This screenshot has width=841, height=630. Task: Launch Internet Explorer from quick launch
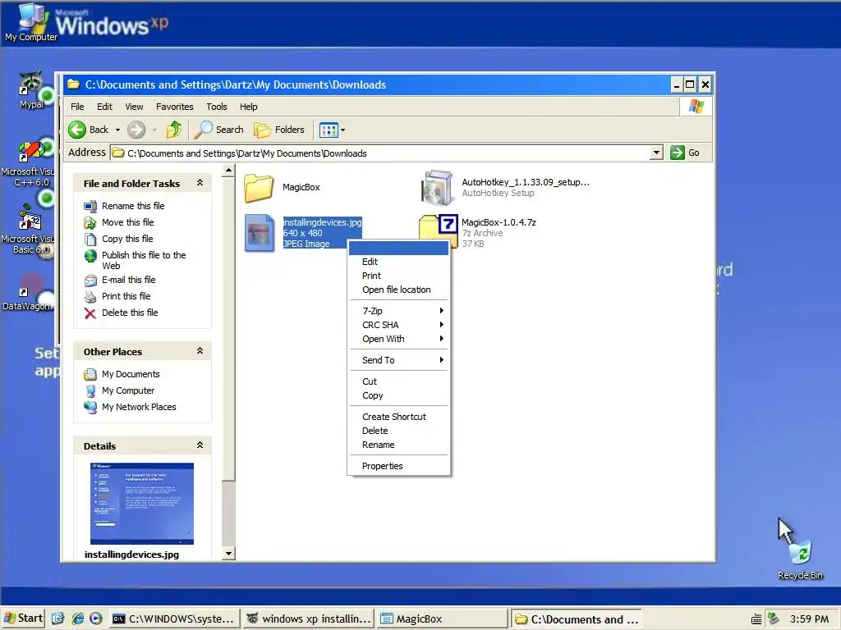78,619
